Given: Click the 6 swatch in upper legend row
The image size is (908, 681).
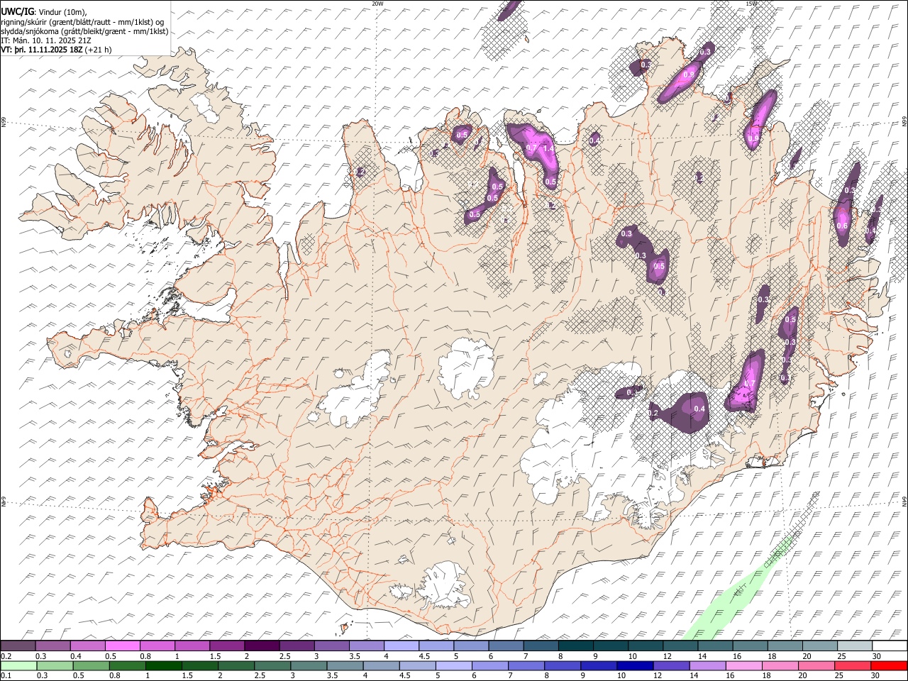Looking at the screenshot, I should coord(505,646).
